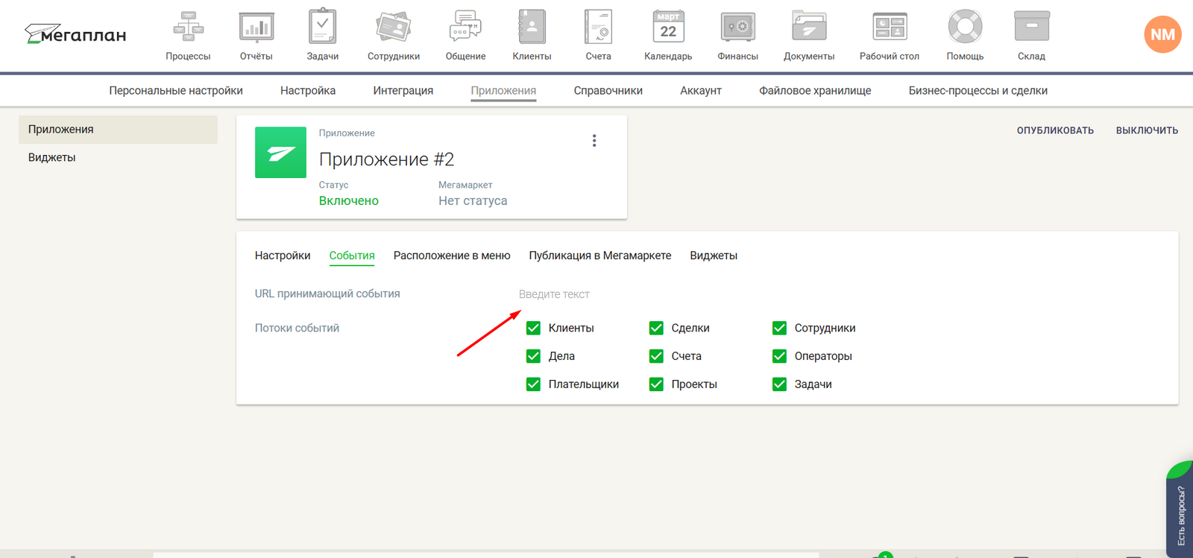This screenshot has height=558, width=1193.
Task: Open the Финансы safe icon
Action: [x=737, y=28]
